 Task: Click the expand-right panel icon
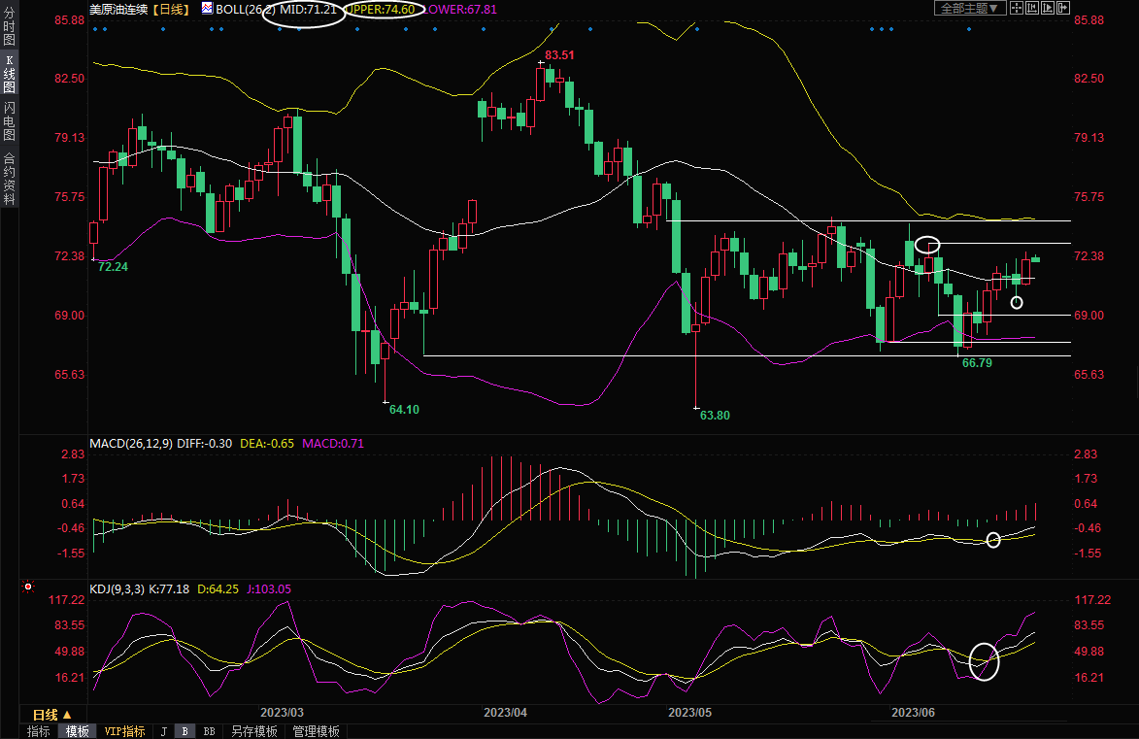[1062, 8]
